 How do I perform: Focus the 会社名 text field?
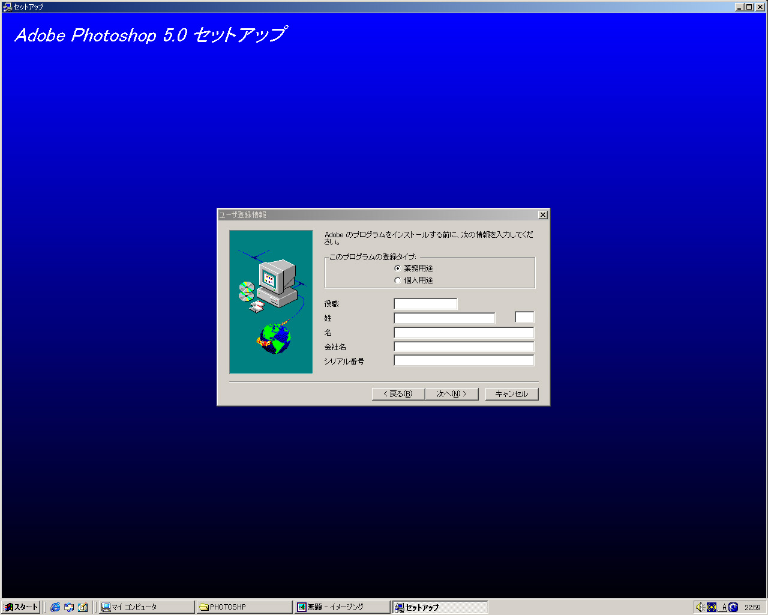tap(464, 347)
